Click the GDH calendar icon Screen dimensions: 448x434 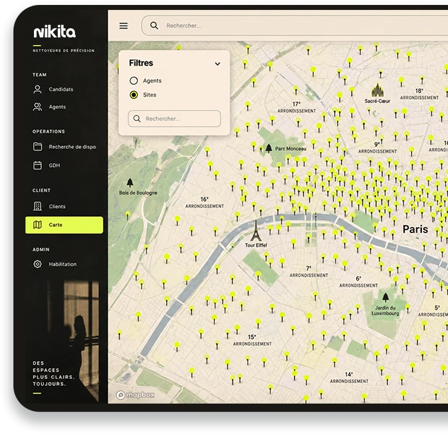(37, 165)
